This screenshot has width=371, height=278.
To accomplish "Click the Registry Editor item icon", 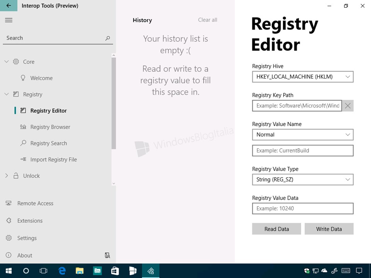I will (23, 110).
